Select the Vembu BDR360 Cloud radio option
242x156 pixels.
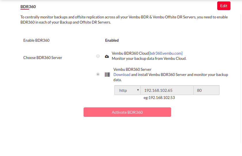coord(98,56)
